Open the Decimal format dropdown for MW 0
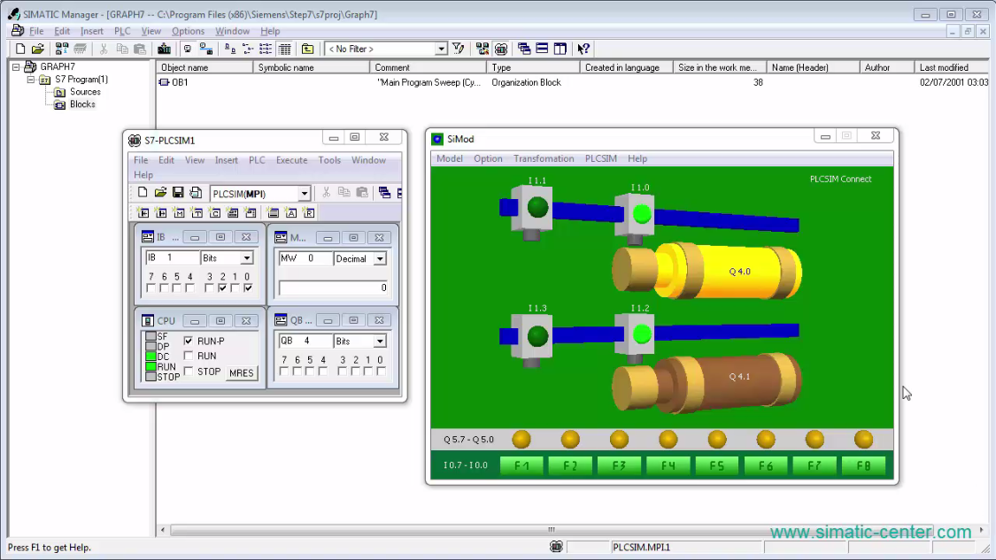Viewport: 996px width, 560px height. click(380, 259)
